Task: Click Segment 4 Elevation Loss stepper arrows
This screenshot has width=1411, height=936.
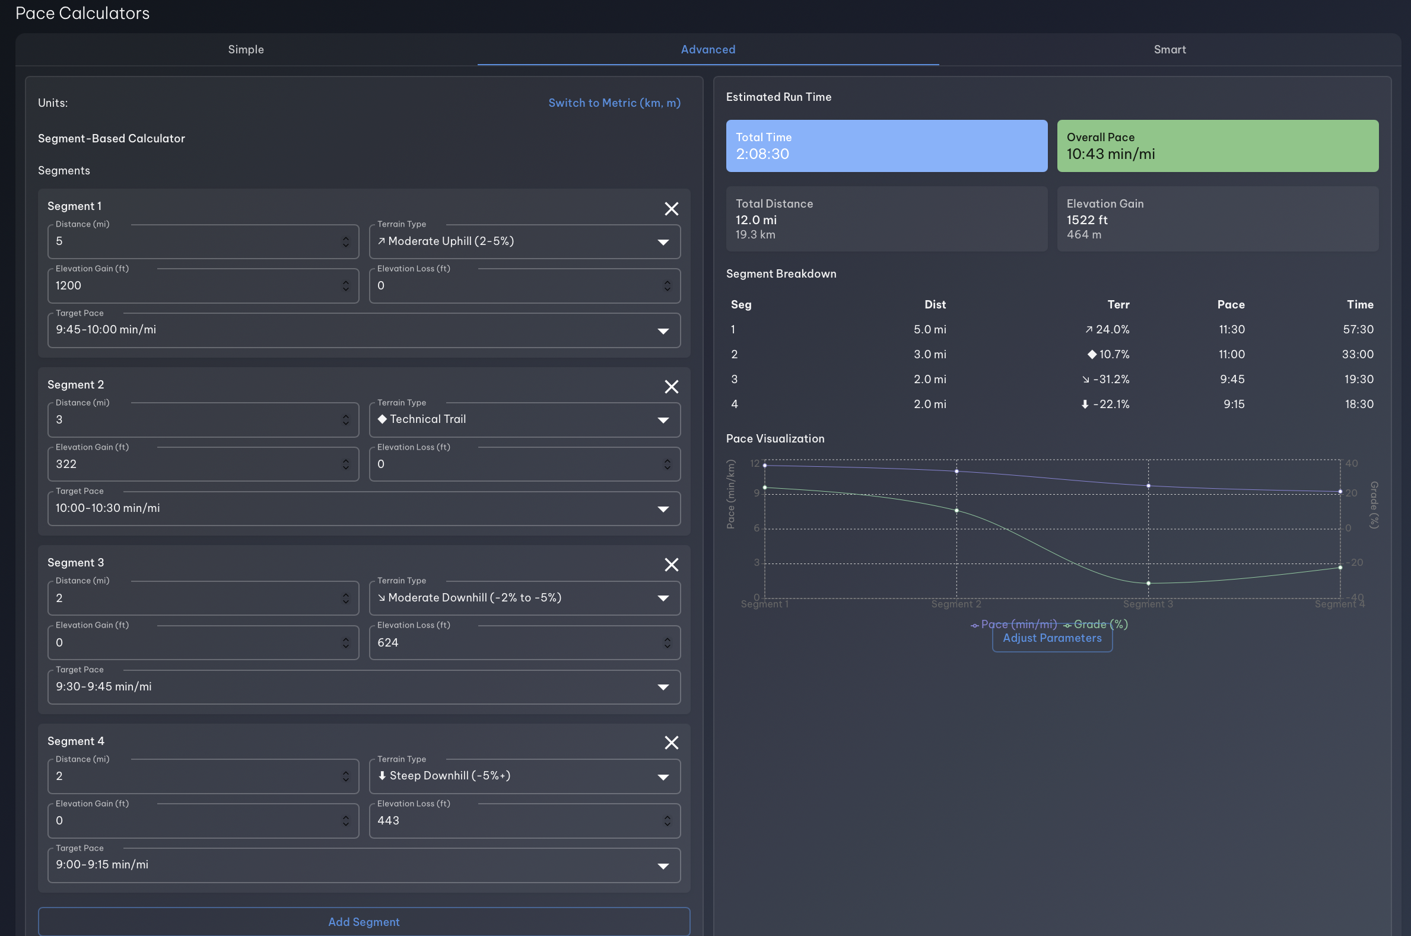Action: pyautogui.click(x=667, y=821)
